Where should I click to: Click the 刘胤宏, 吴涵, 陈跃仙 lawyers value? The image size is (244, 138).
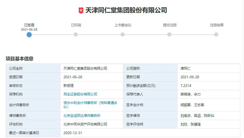[x=197, y=116]
